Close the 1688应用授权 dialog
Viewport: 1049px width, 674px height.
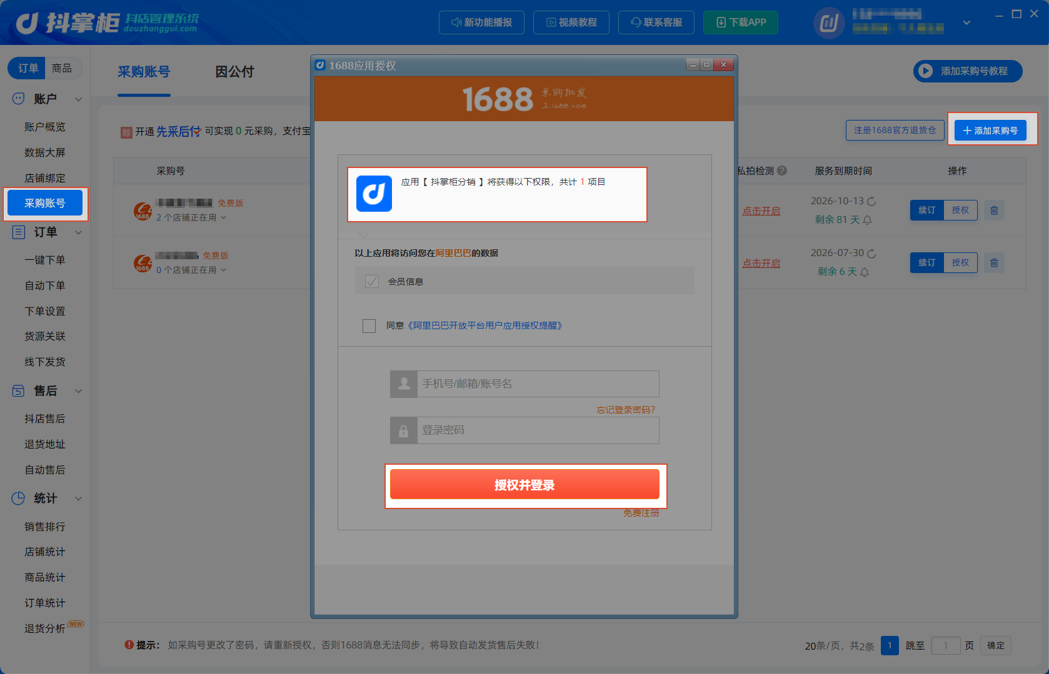coord(723,65)
